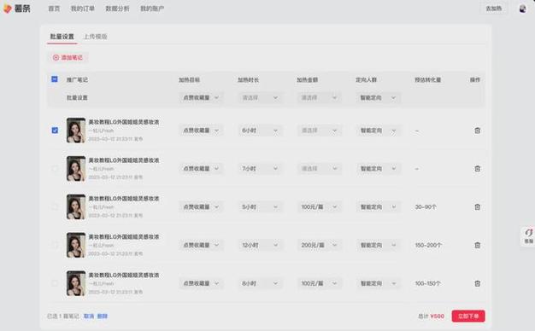Open 我的账户 in the top navigation

coord(152,9)
